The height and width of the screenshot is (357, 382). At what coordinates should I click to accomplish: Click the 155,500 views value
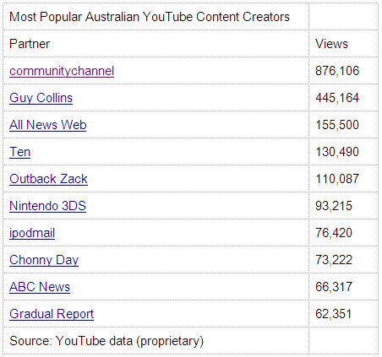pos(337,125)
